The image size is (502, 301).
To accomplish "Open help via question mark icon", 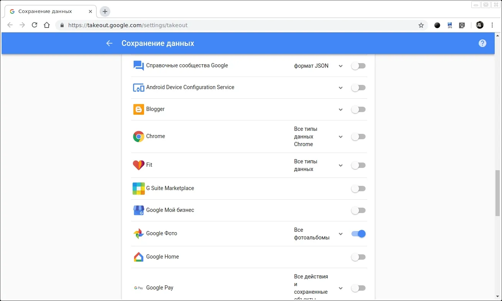I will click(482, 43).
